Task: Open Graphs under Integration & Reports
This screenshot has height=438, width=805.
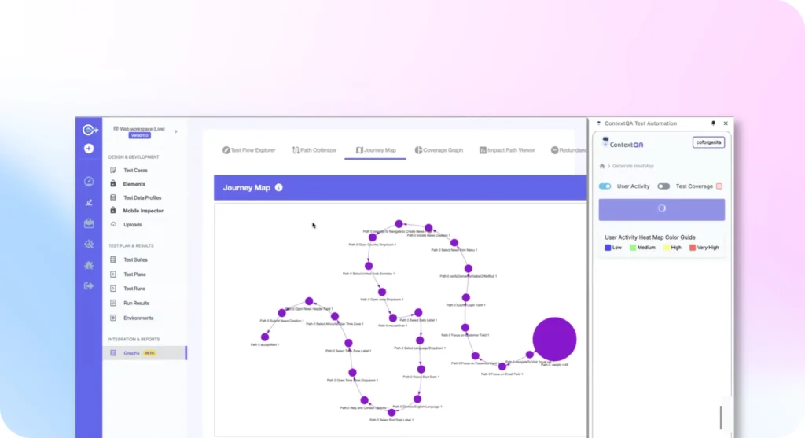Action: (131, 353)
